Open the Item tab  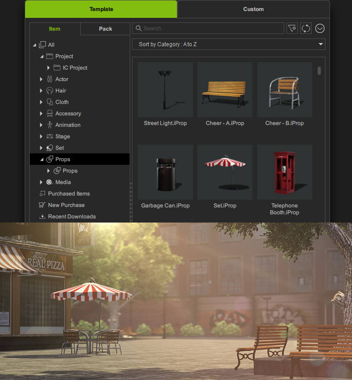tap(55, 29)
